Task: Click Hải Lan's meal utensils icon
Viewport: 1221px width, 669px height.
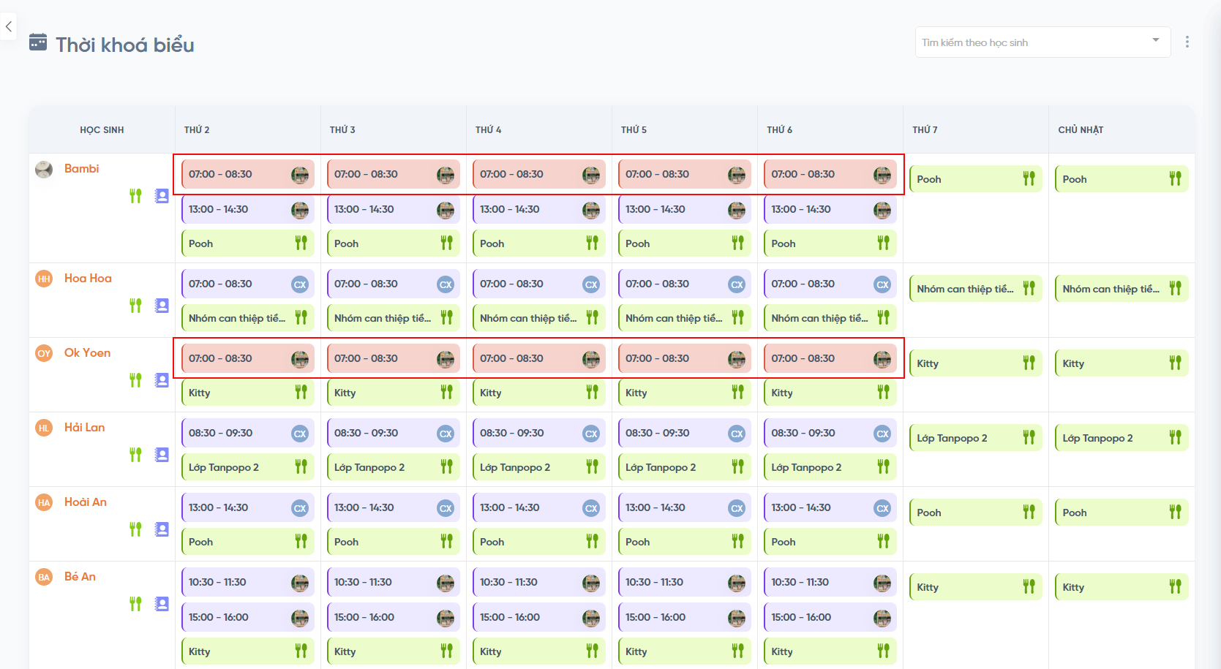Action: [x=135, y=455]
